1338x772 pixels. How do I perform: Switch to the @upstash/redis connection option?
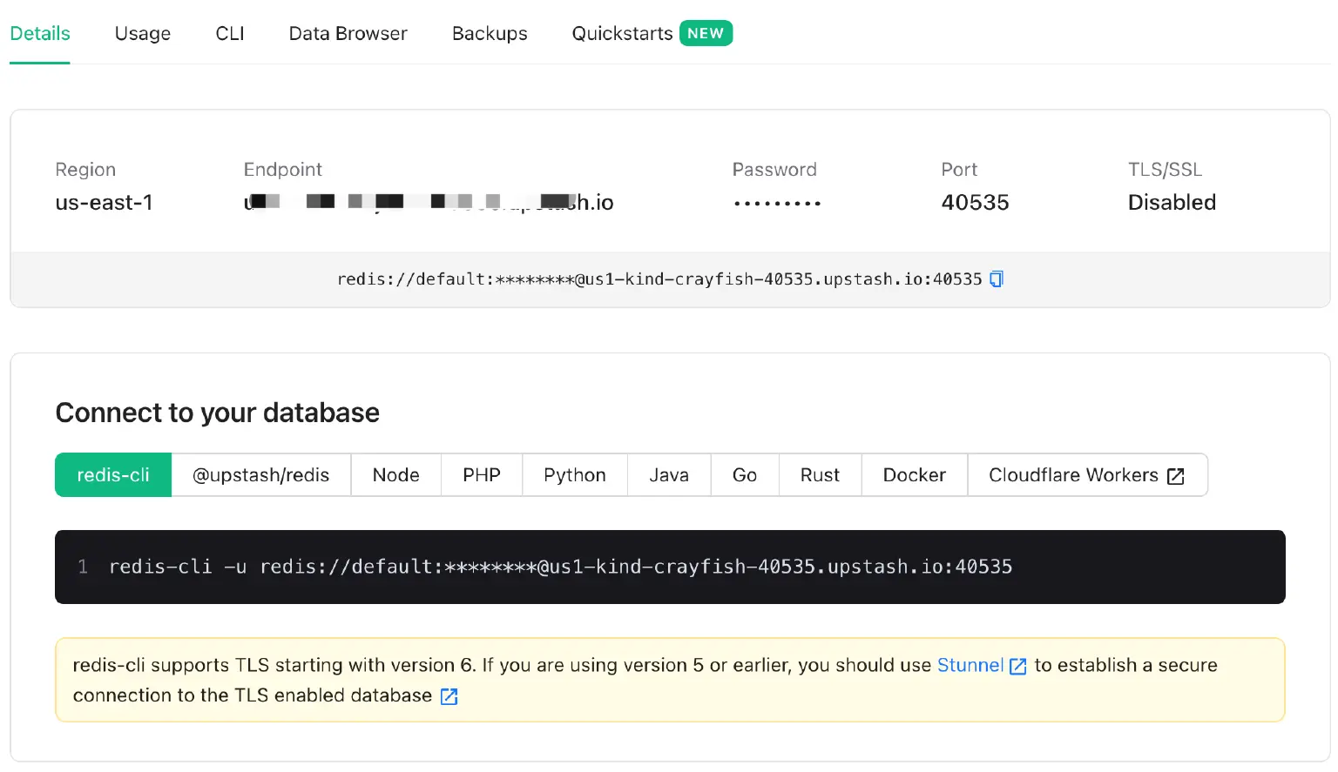point(260,475)
